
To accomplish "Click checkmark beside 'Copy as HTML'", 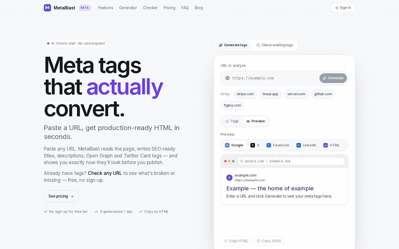I will 141,212.
